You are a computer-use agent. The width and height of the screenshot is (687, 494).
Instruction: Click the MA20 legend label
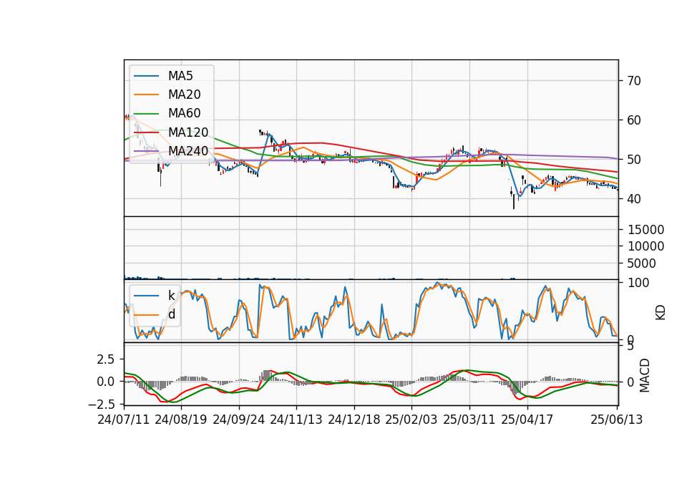pos(185,95)
